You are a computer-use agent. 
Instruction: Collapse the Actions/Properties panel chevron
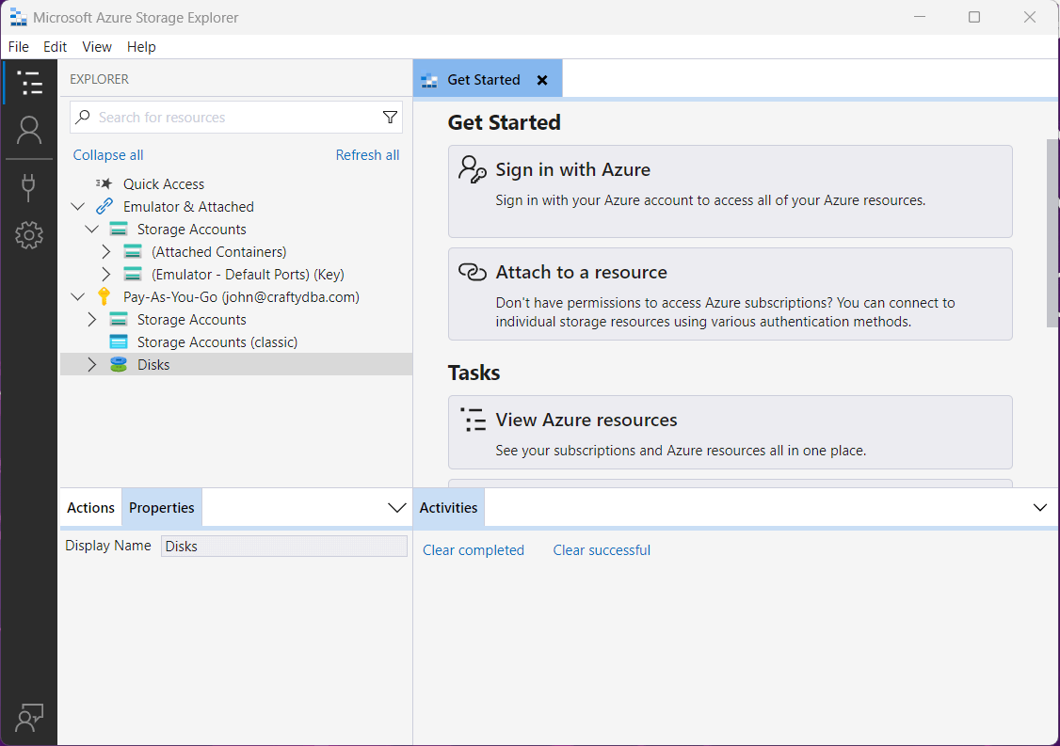pyautogui.click(x=397, y=508)
